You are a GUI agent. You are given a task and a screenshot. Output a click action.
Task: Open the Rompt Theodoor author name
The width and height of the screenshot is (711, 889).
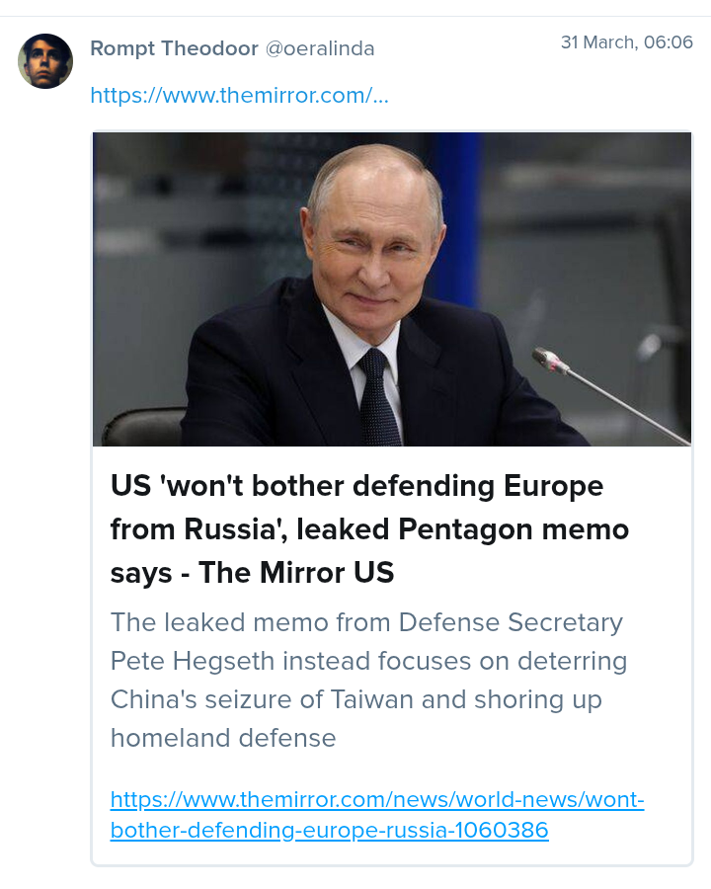(173, 47)
